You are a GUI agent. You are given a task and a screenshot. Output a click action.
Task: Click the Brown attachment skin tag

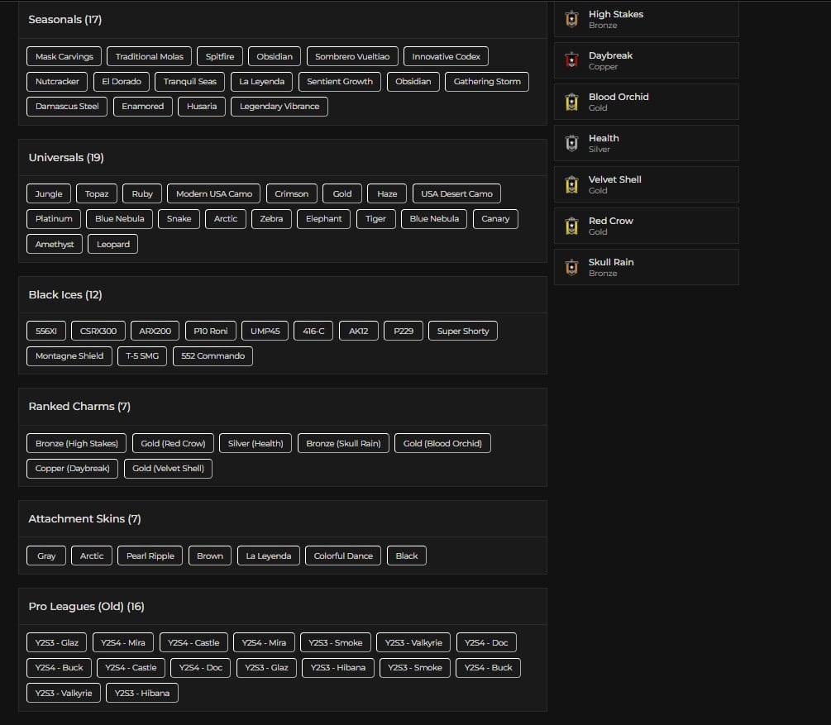coord(210,556)
